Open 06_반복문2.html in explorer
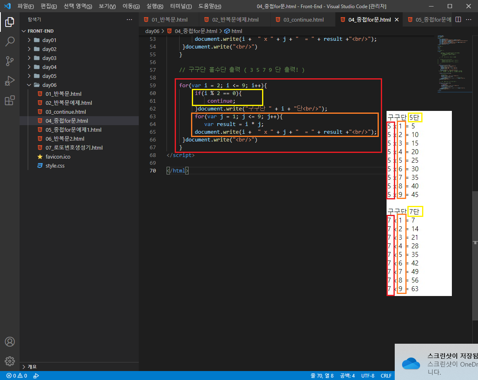 pos(65,139)
